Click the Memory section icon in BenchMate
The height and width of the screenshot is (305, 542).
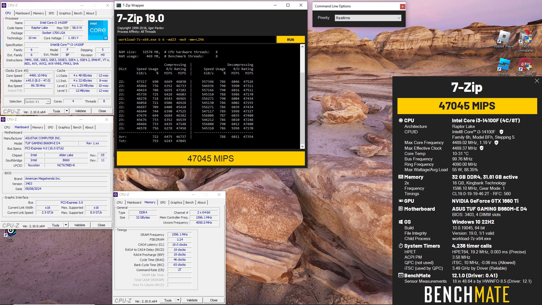click(x=401, y=177)
